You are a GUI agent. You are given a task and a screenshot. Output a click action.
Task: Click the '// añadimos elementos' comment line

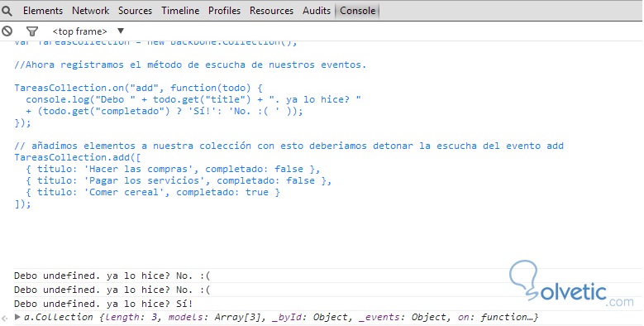point(289,146)
